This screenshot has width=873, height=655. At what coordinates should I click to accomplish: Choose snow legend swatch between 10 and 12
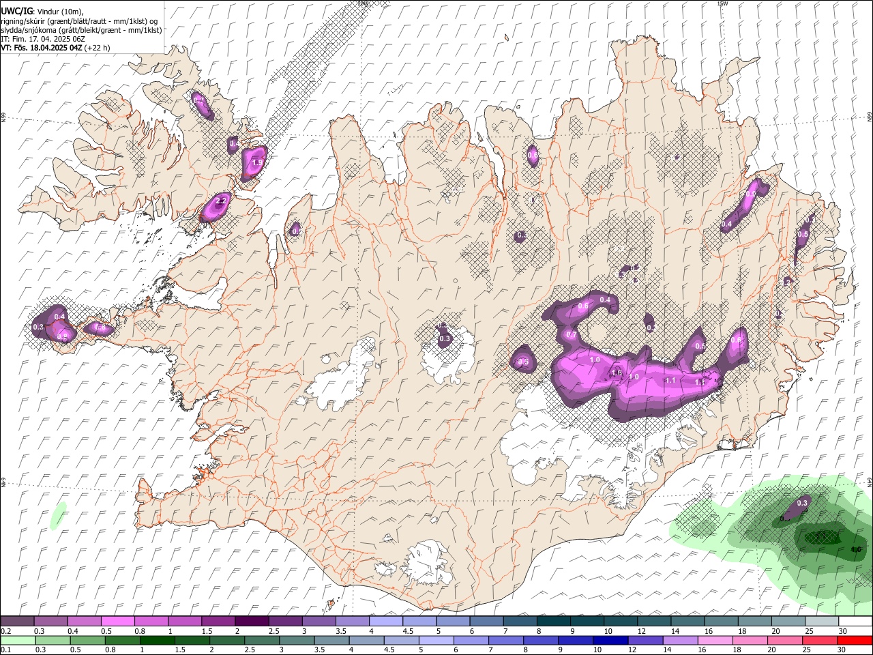[621, 622]
